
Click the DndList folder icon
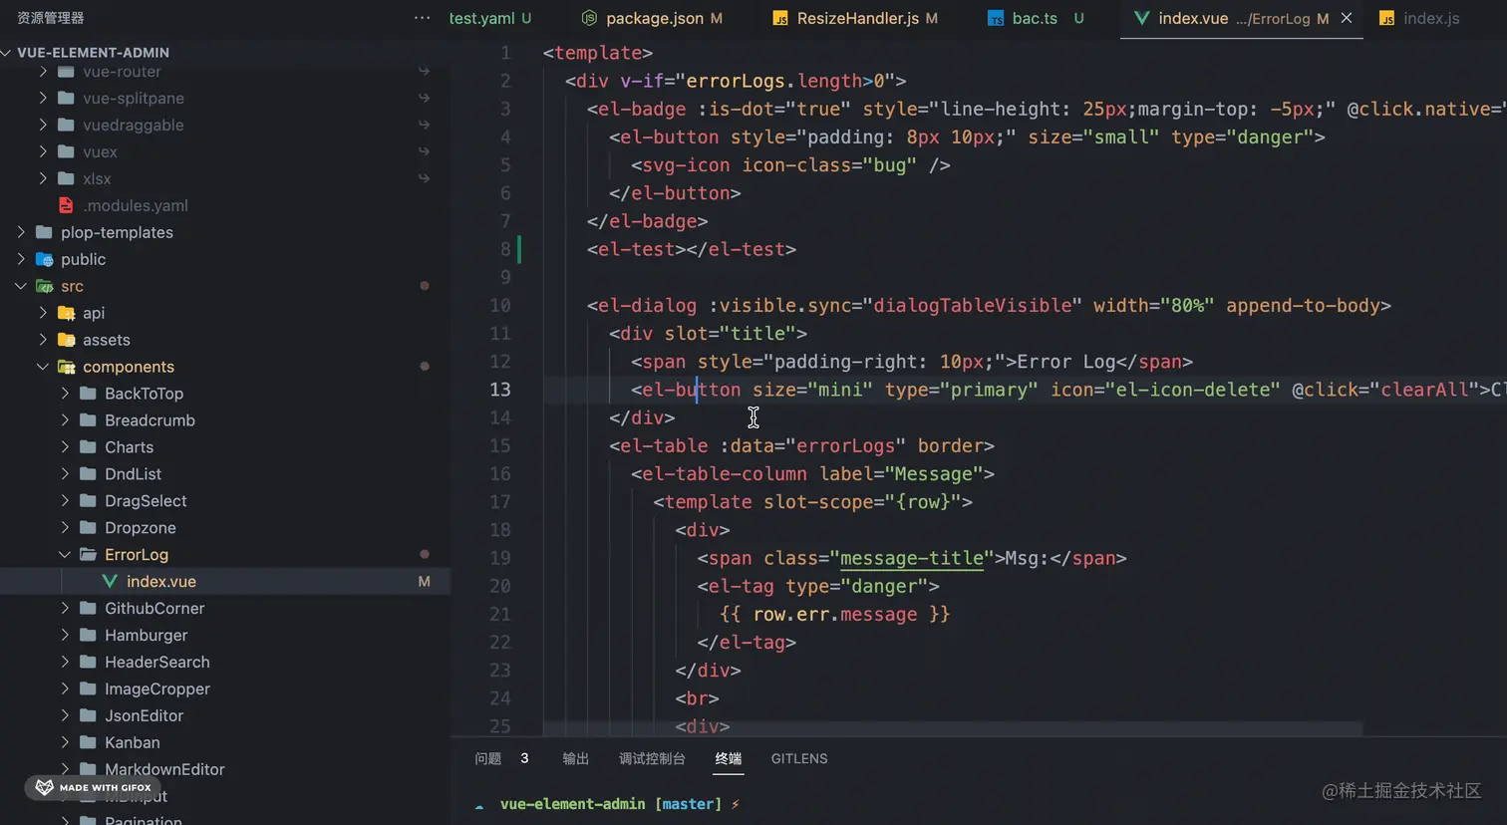(x=88, y=474)
